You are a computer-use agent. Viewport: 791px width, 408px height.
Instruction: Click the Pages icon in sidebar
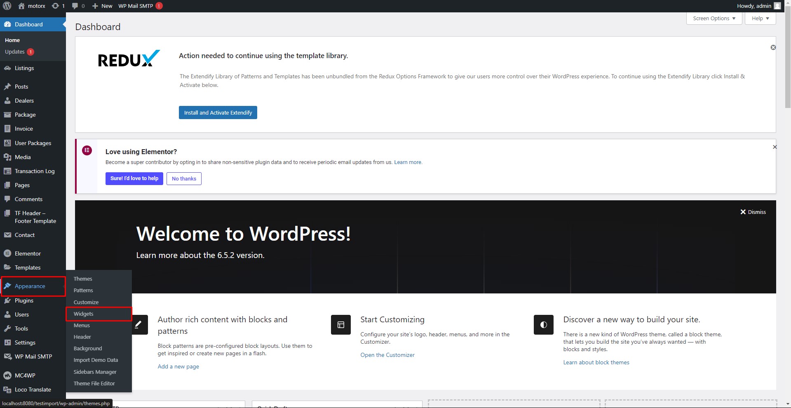pyautogui.click(x=7, y=185)
